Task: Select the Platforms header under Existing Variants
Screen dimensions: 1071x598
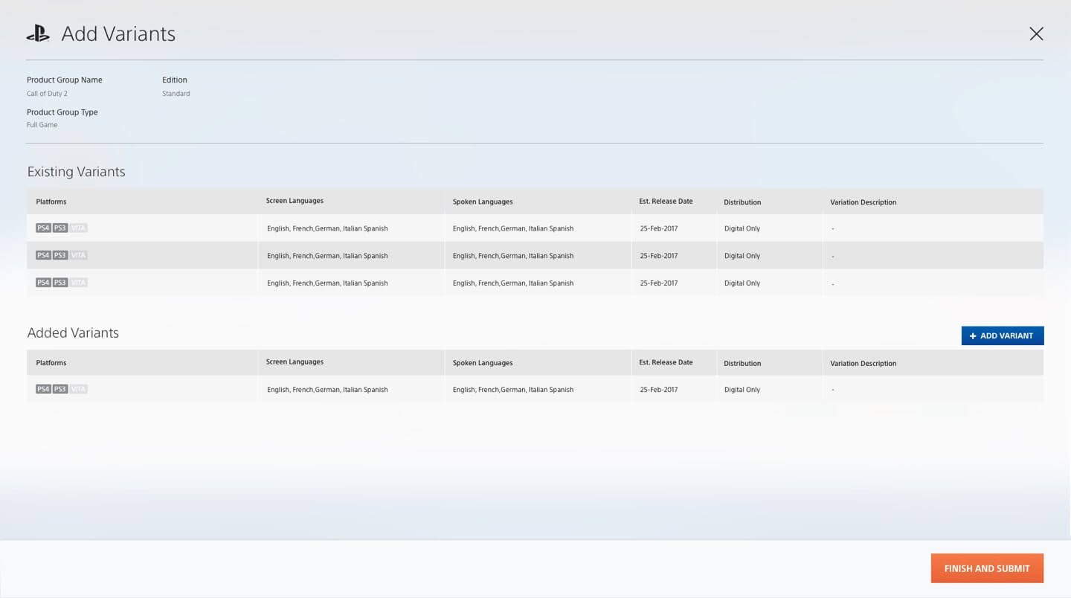Action: [x=51, y=202]
